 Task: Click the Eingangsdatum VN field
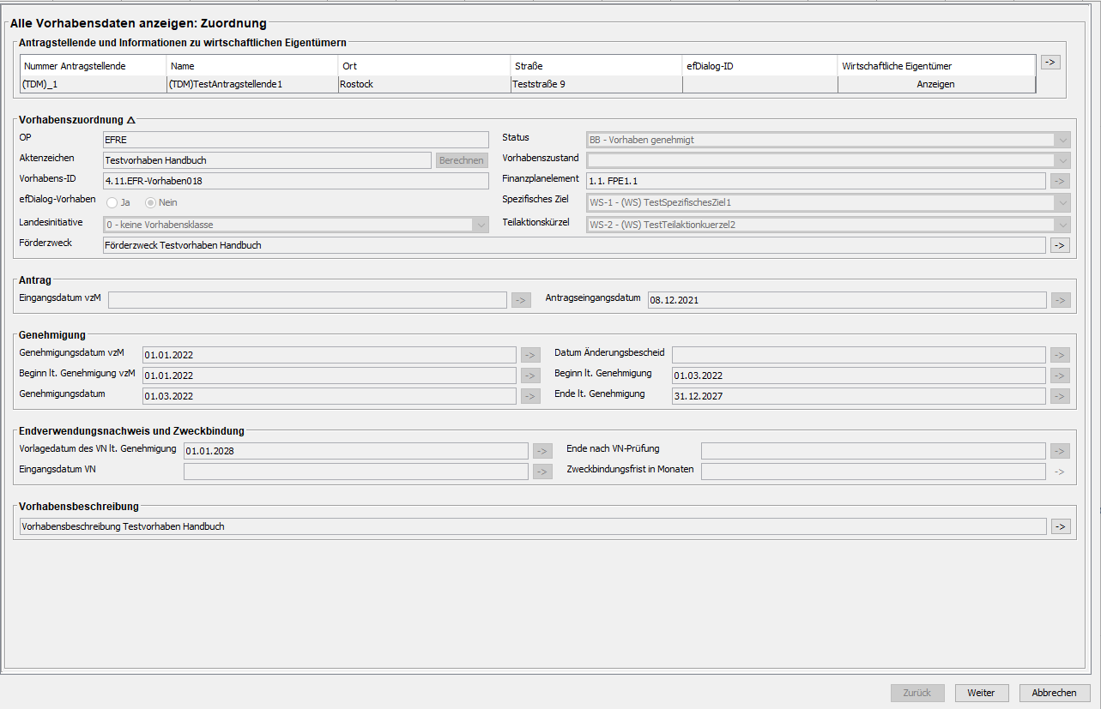tap(355, 472)
